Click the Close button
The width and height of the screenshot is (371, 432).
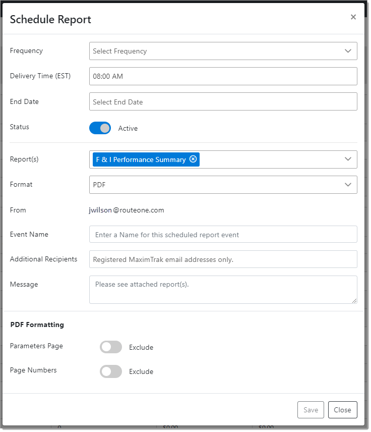click(x=342, y=410)
